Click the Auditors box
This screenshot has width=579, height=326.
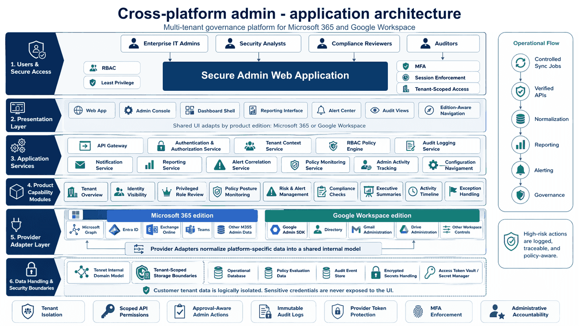tap(443, 44)
